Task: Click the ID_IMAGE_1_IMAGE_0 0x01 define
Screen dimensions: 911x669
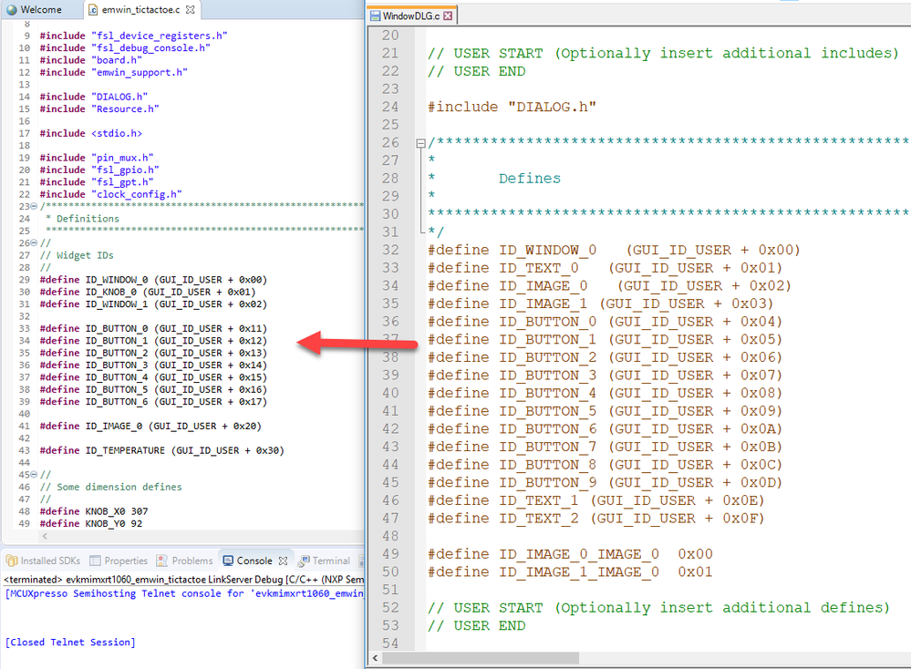Action: (x=570, y=572)
